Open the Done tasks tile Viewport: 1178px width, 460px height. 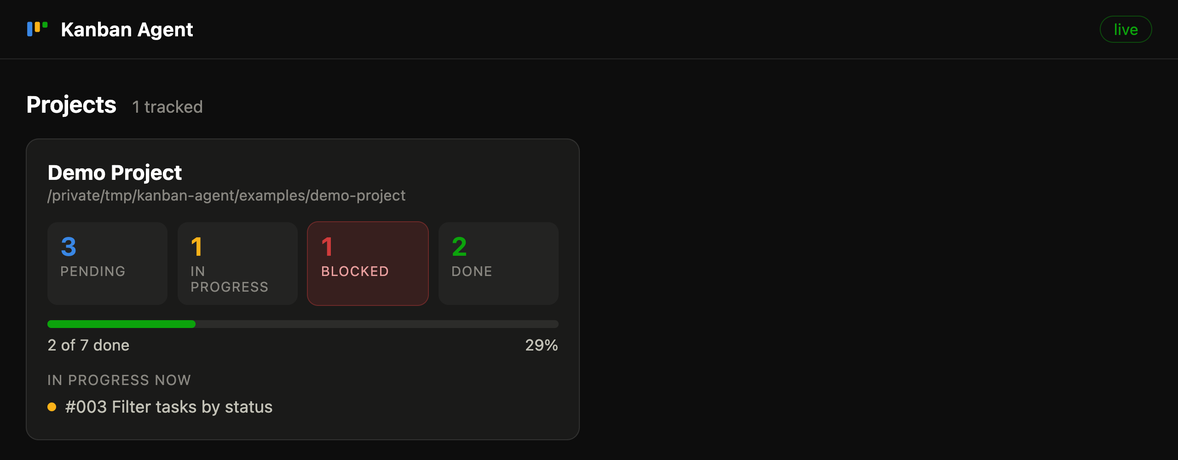coord(498,264)
